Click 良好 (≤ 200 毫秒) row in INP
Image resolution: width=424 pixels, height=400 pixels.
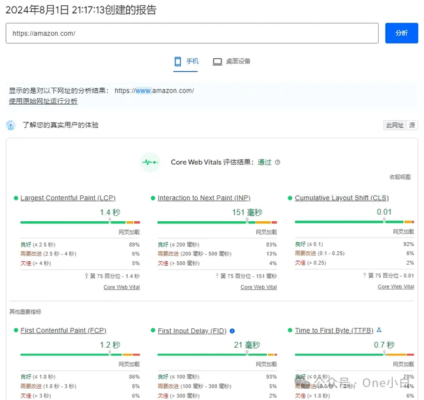[x=217, y=245]
